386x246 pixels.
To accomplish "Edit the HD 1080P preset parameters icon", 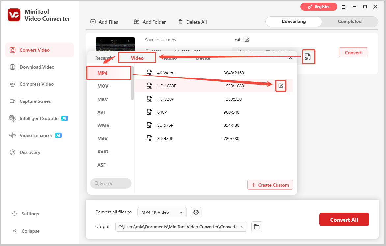I will click(x=281, y=86).
